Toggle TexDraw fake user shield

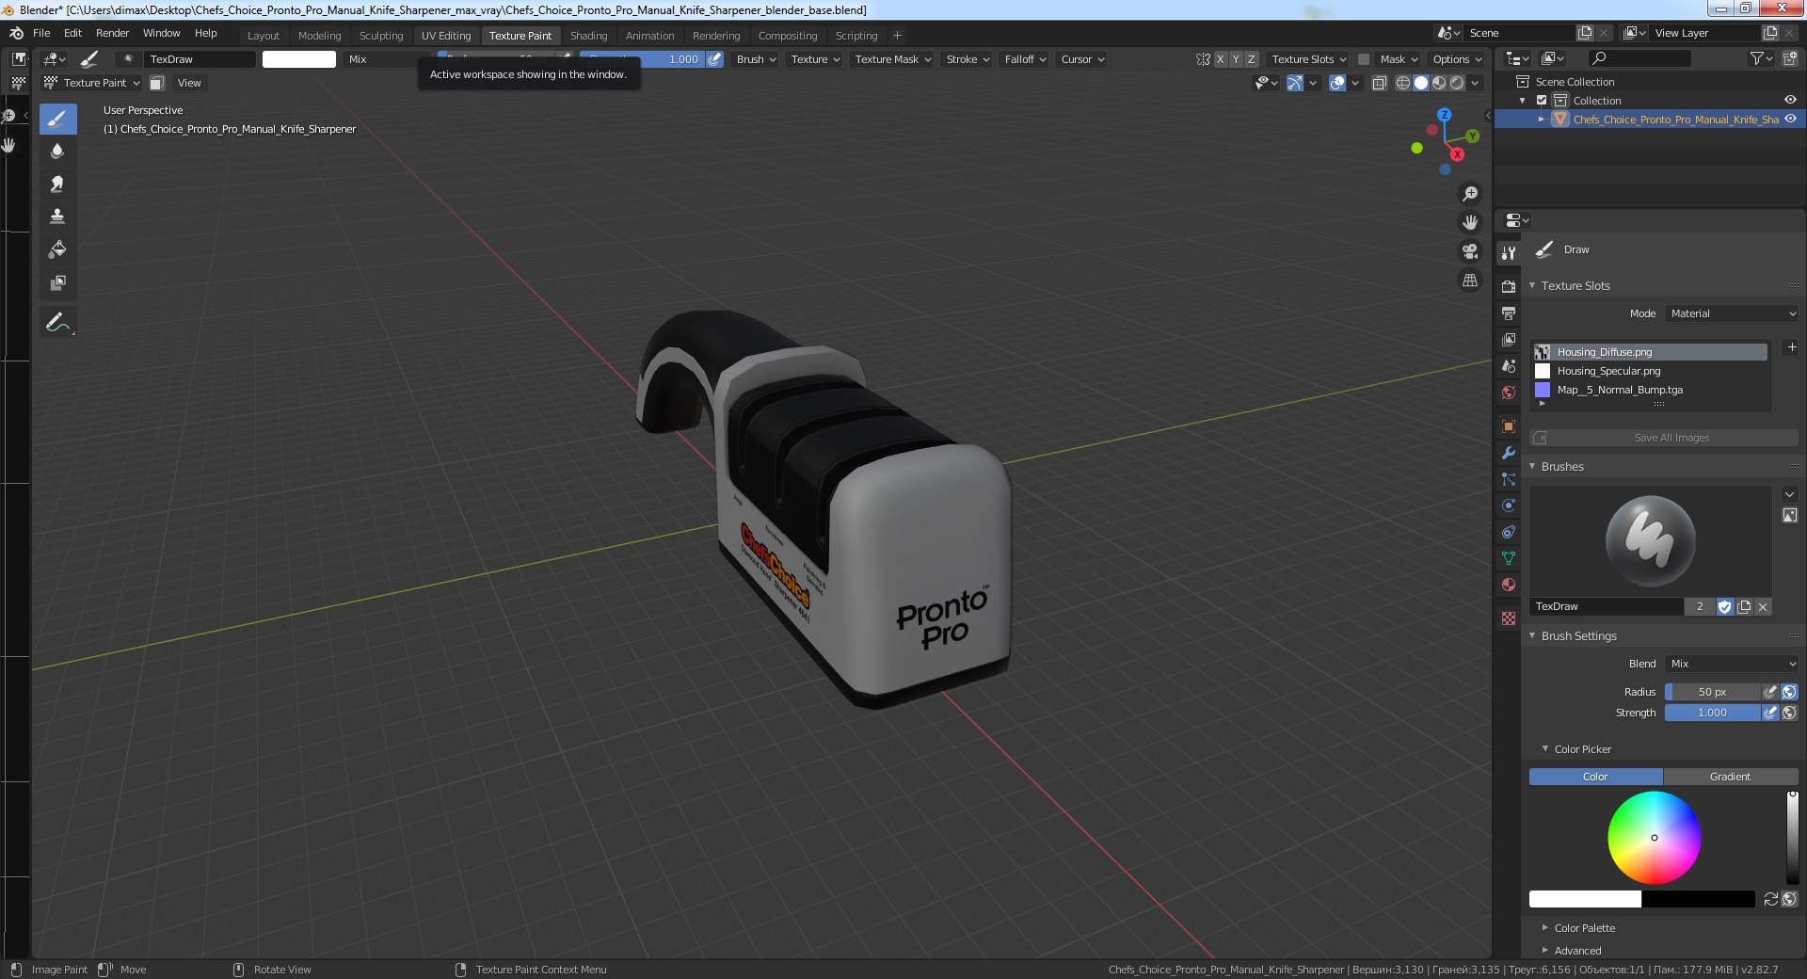point(1725,607)
